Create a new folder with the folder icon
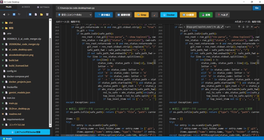The width and height of the screenshot is (264, 140). (42, 14)
